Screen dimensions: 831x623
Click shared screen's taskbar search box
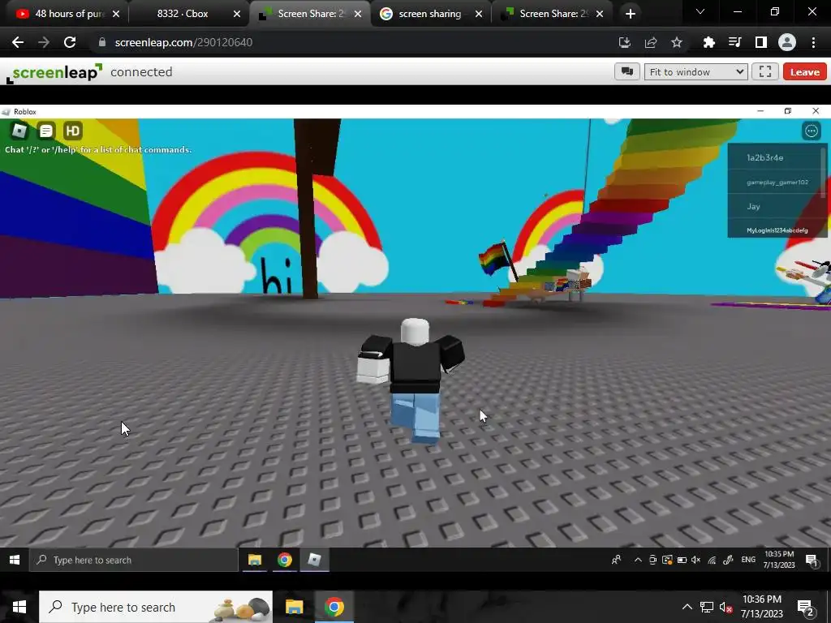click(134, 560)
